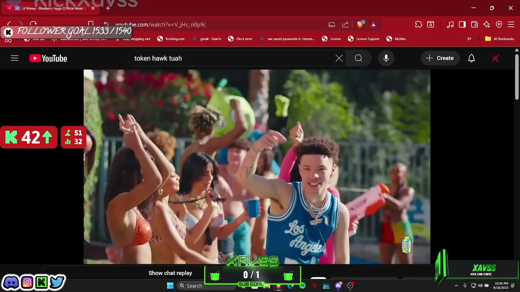Open the taskbar clock showing 10:26 PM
The image size is (520, 292).
pyautogui.click(x=501, y=286)
